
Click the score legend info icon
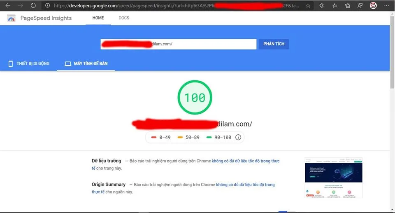point(238,137)
